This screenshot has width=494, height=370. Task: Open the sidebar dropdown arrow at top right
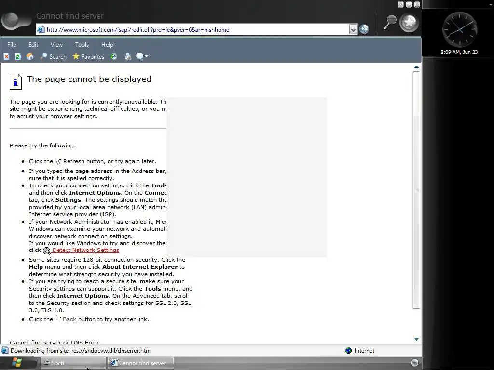490,4
